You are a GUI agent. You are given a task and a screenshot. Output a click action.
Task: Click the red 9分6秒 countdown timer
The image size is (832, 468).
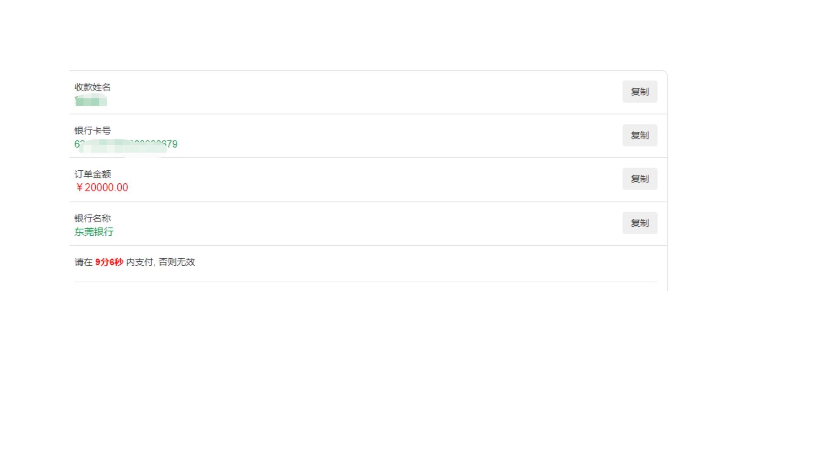coord(109,262)
